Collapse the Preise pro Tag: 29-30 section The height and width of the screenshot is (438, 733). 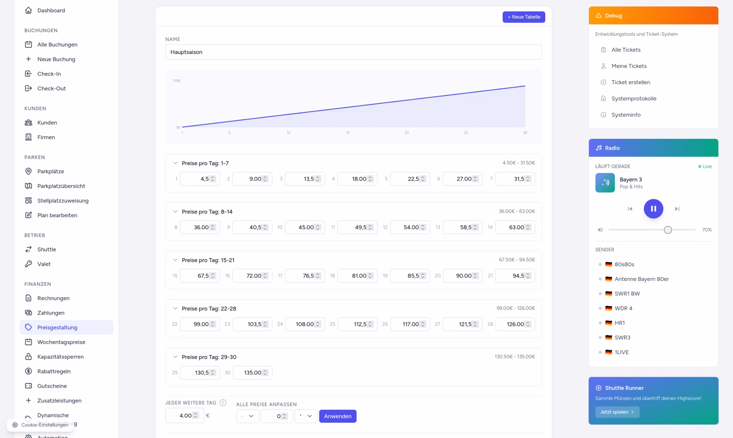pos(176,357)
